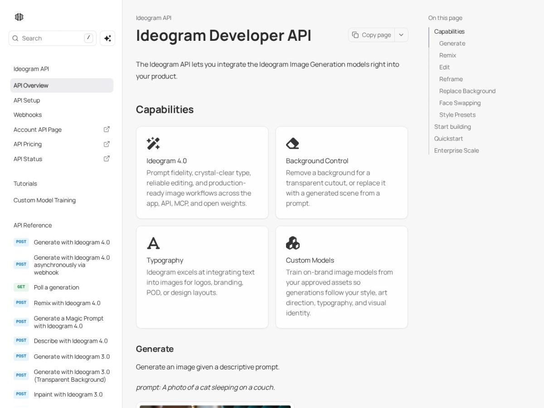
Task: Open the API Overview sidebar item
Action: [62, 85]
